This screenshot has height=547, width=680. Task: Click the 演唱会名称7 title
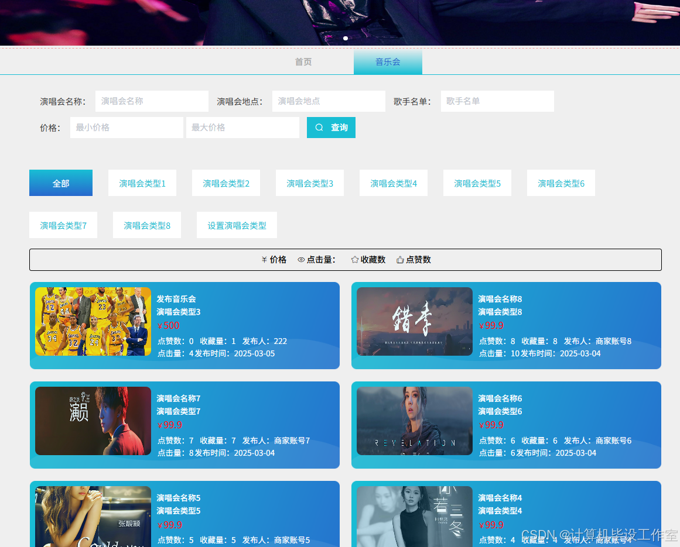(178, 398)
